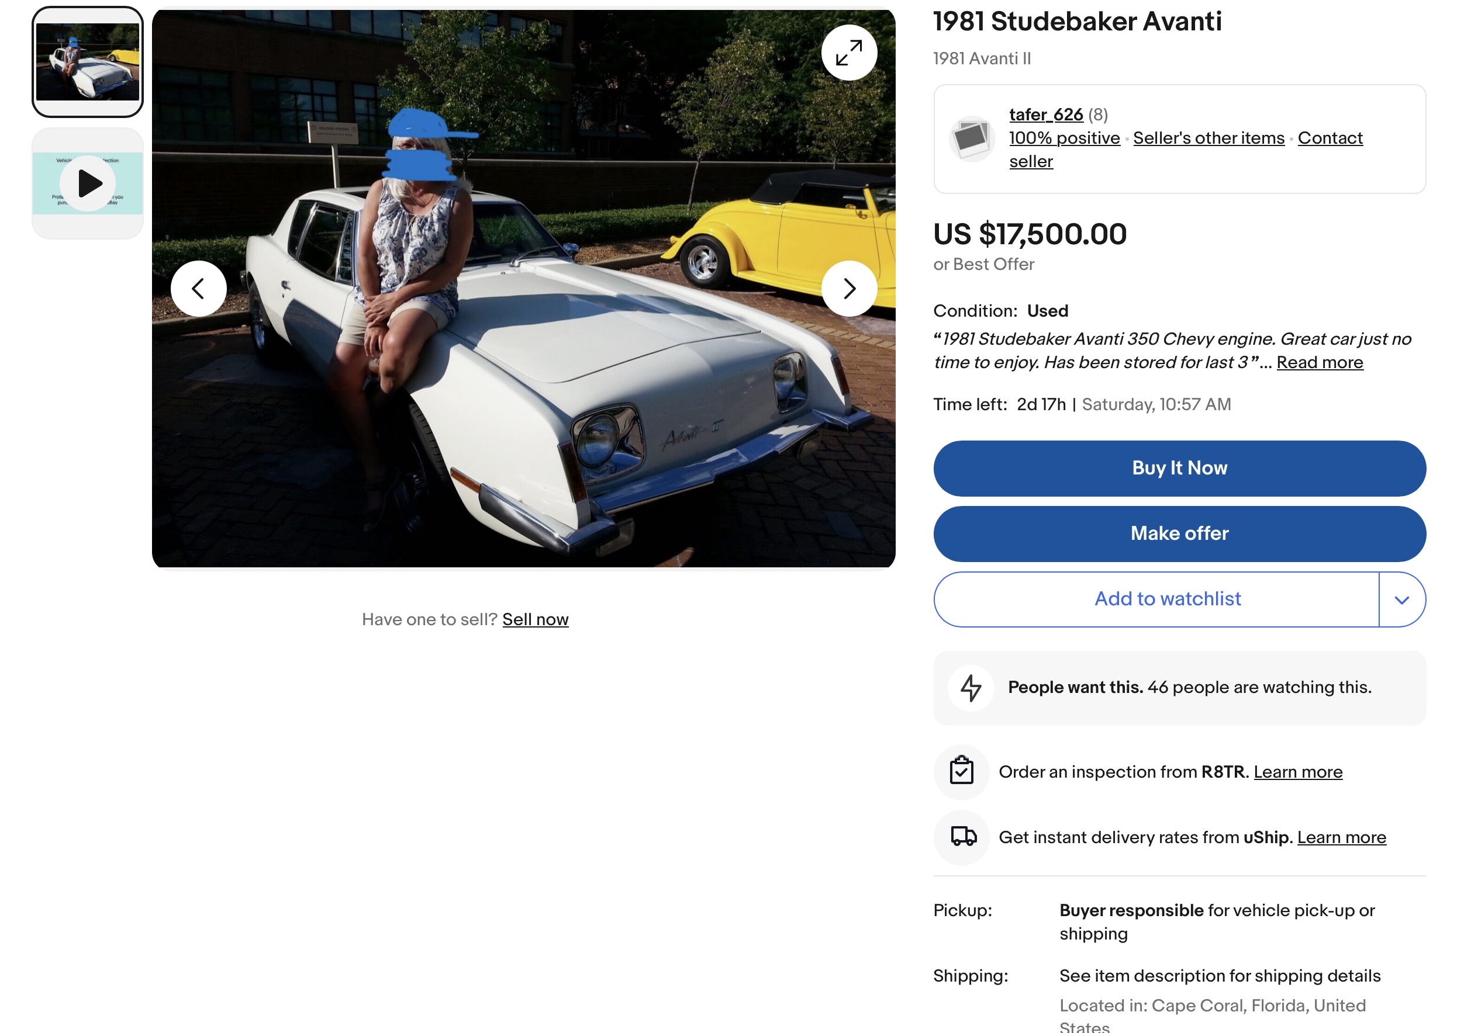
Task: Open the tafer_626 seller profile
Action: pyautogui.click(x=1046, y=115)
